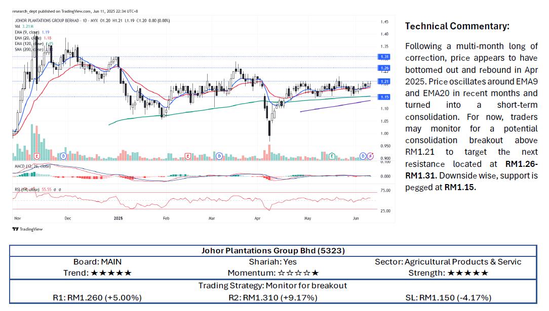Select the 1.15 blue price label
Image resolution: width=549 pixels, height=311 pixels.
pos(384,97)
